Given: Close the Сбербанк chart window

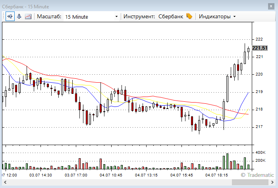Looking at the screenshot, I should pyautogui.click(x=271, y=6).
